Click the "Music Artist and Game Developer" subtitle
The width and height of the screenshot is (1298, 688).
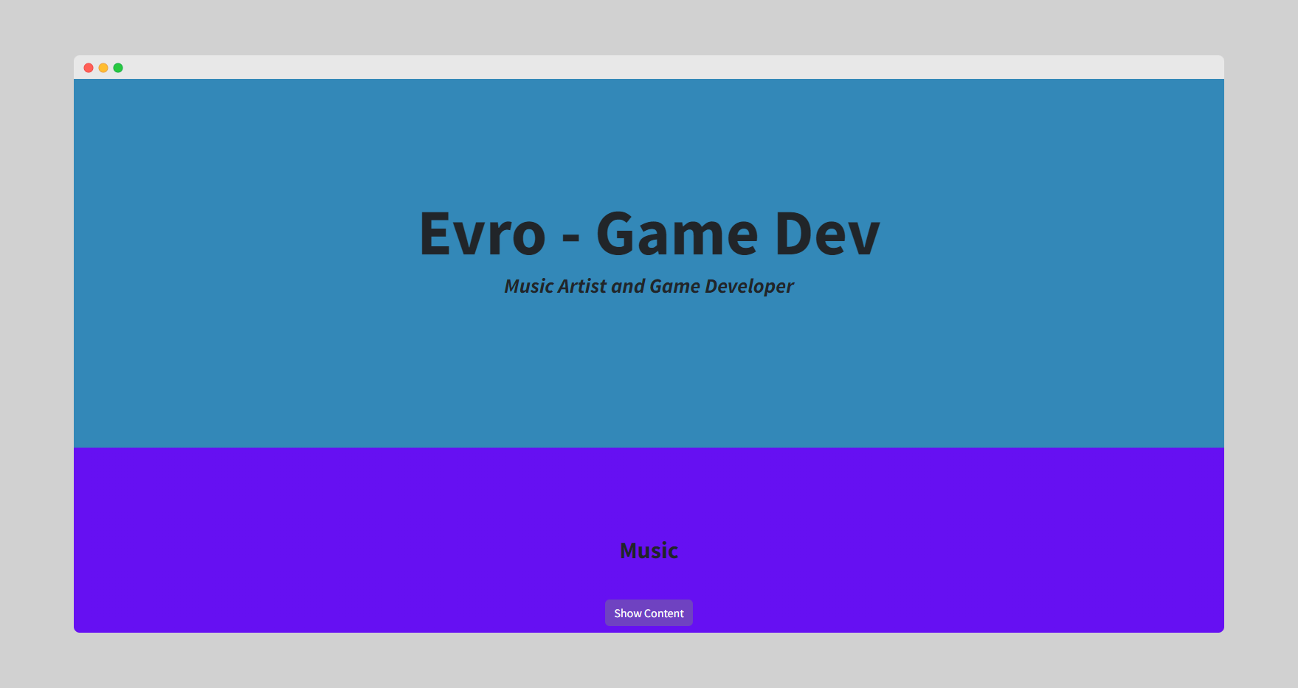[x=649, y=286]
